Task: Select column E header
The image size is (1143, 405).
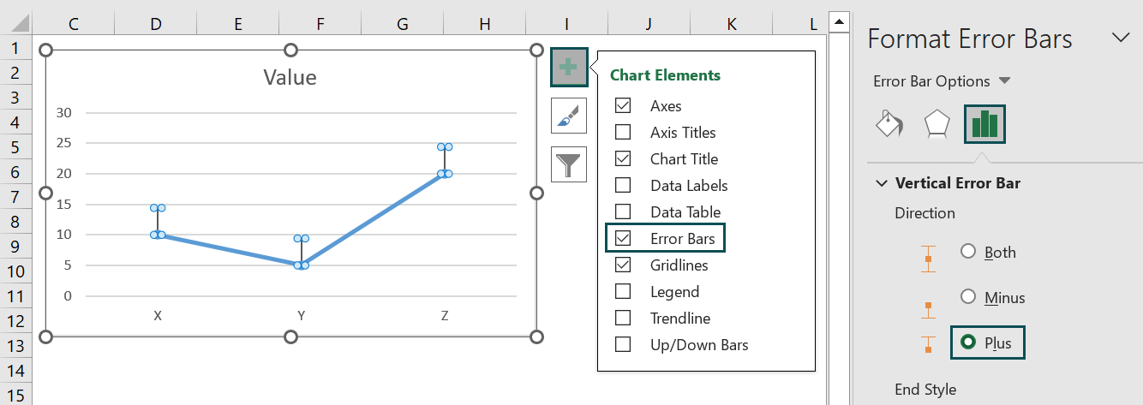Action: click(238, 25)
